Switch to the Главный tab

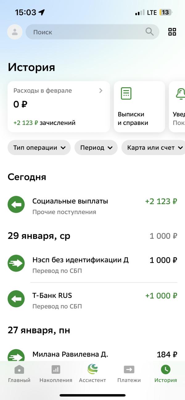(x=19, y=374)
